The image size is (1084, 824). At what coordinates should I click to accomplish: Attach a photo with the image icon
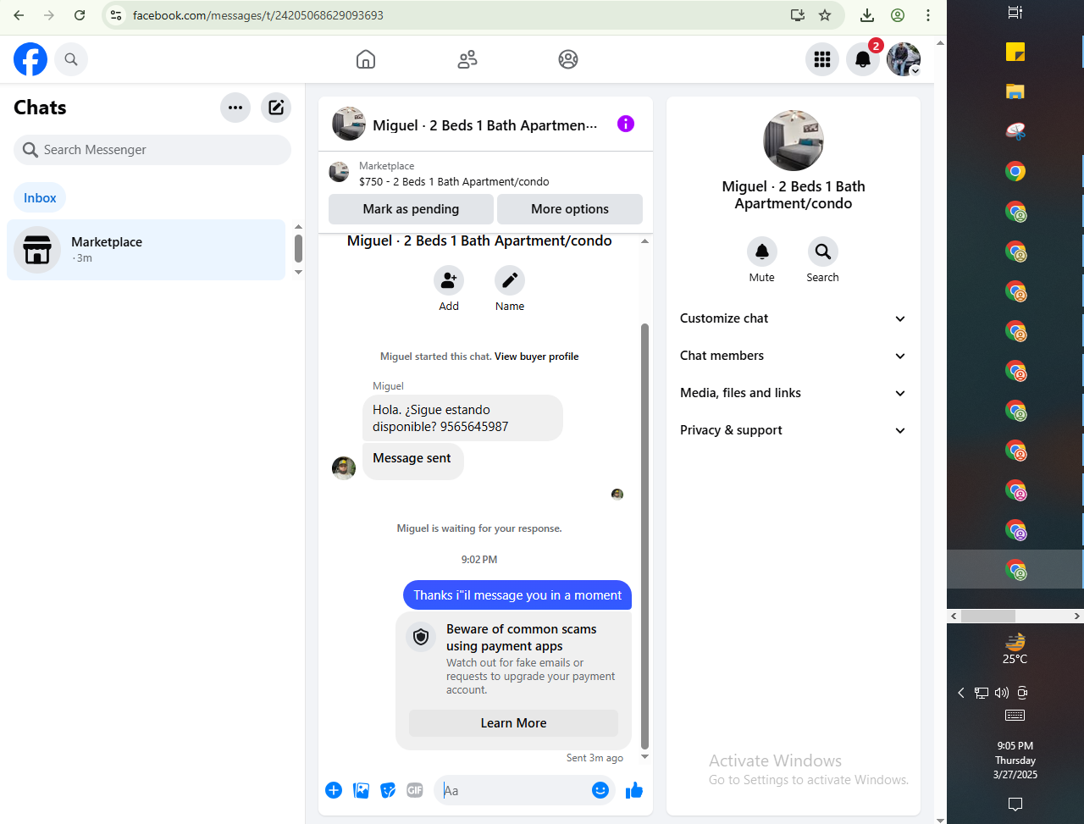pyautogui.click(x=361, y=790)
